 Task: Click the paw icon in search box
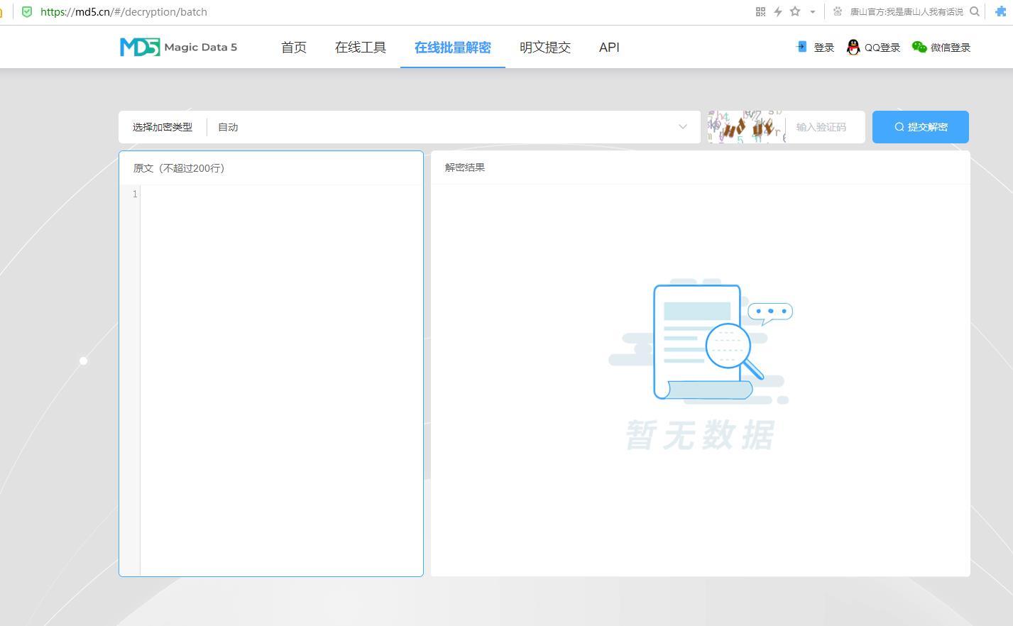click(838, 11)
